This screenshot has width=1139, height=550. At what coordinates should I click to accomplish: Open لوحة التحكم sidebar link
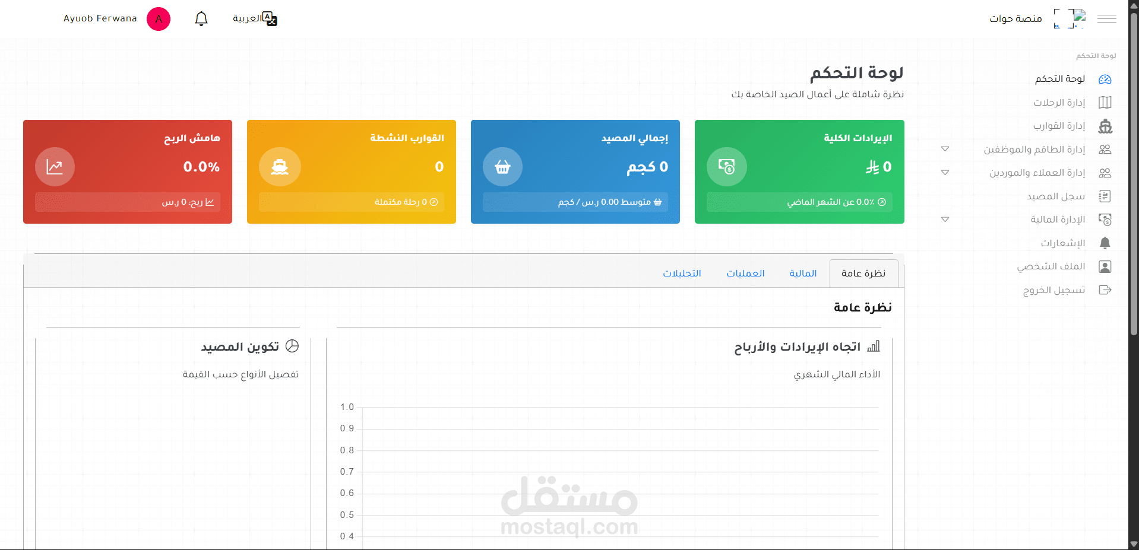(x=1060, y=79)
